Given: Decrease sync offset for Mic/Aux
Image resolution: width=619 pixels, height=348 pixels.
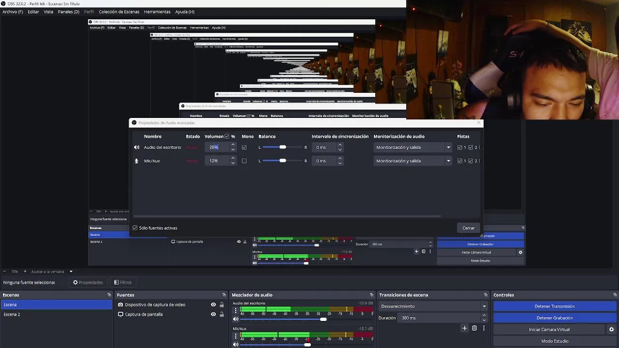Looking at the screenshot, I should click(340, 163).
